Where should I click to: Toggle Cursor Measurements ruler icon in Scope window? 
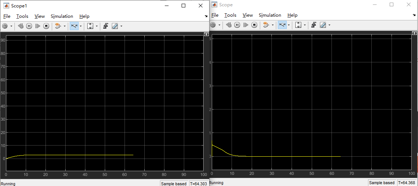(x=323, y=25)
